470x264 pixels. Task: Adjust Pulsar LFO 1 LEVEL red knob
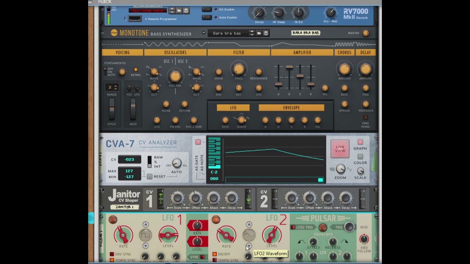point(168,235)
